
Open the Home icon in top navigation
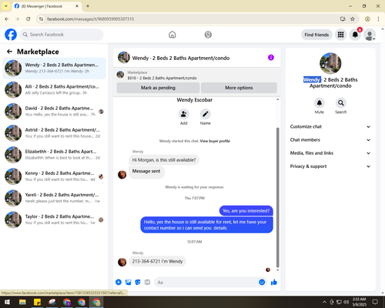click(x=172, y=35)
